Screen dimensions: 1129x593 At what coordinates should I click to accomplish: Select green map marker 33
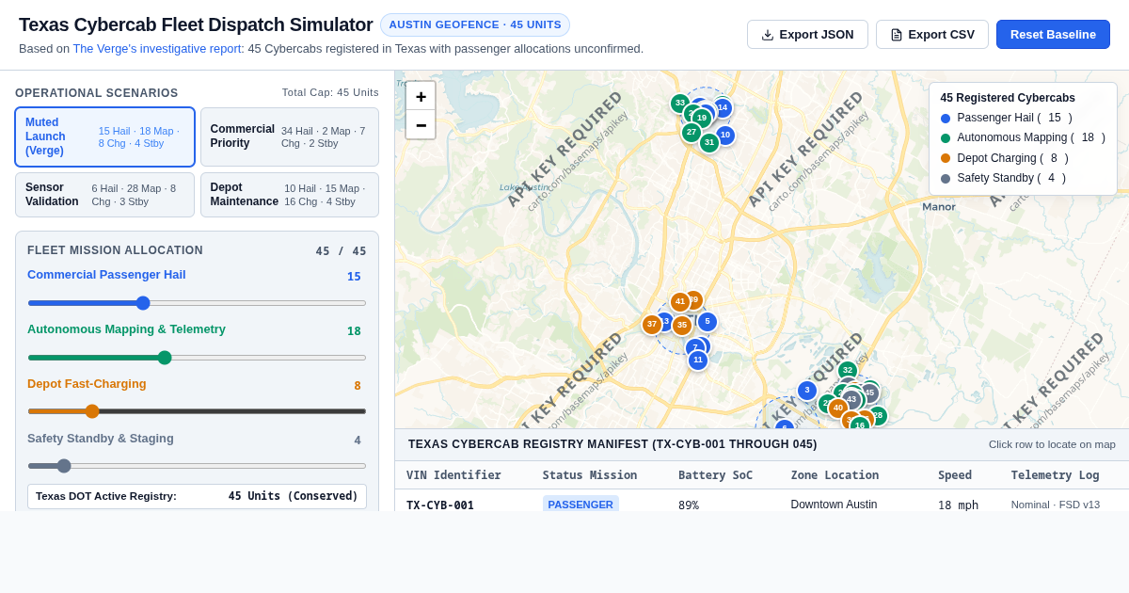[680, 104]
